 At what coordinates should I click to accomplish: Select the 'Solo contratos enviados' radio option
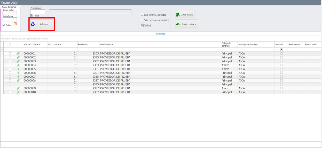tap(142, 15)
